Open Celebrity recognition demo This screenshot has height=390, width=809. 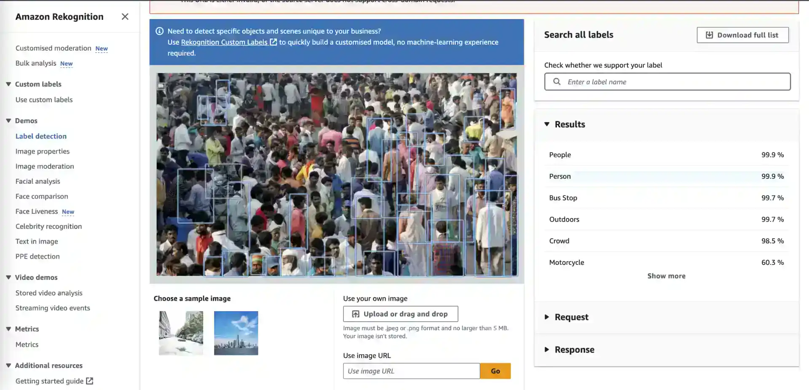(49, 226)
